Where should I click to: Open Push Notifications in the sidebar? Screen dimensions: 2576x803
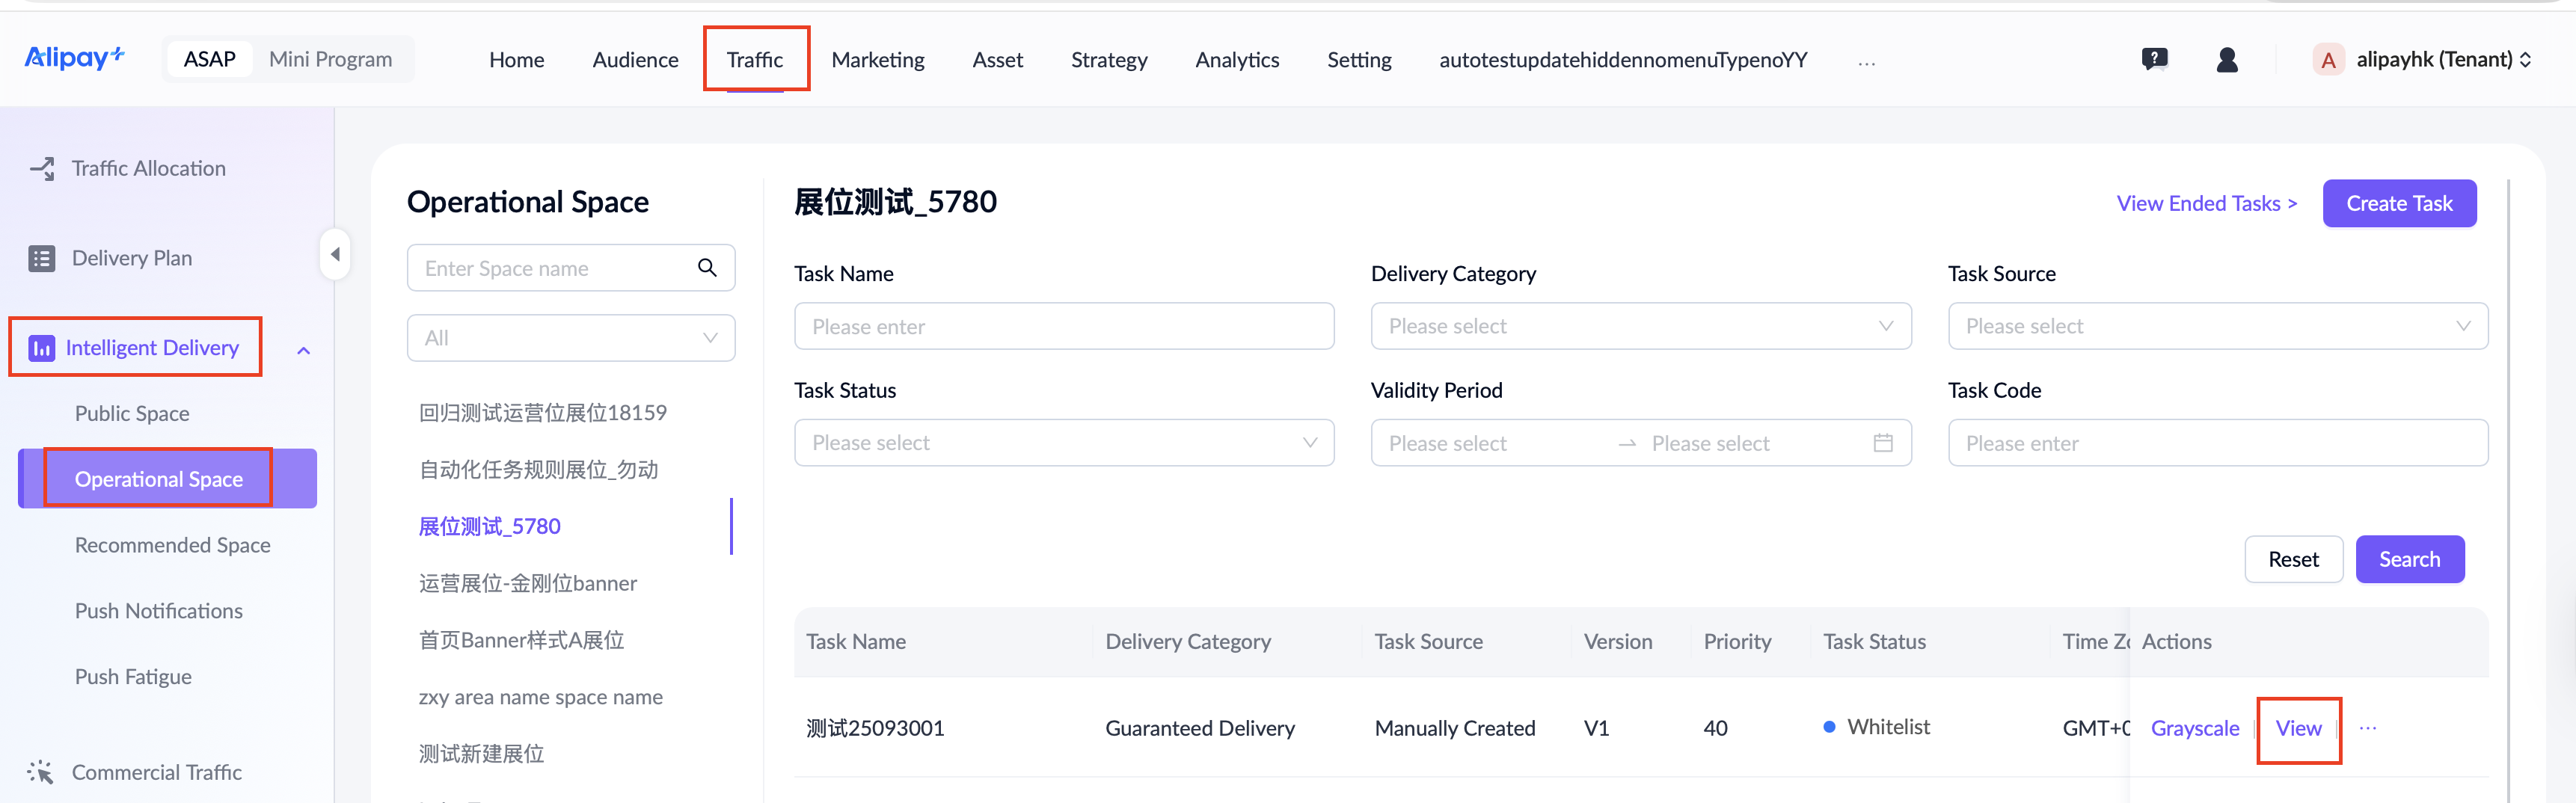tap(158, 611)
